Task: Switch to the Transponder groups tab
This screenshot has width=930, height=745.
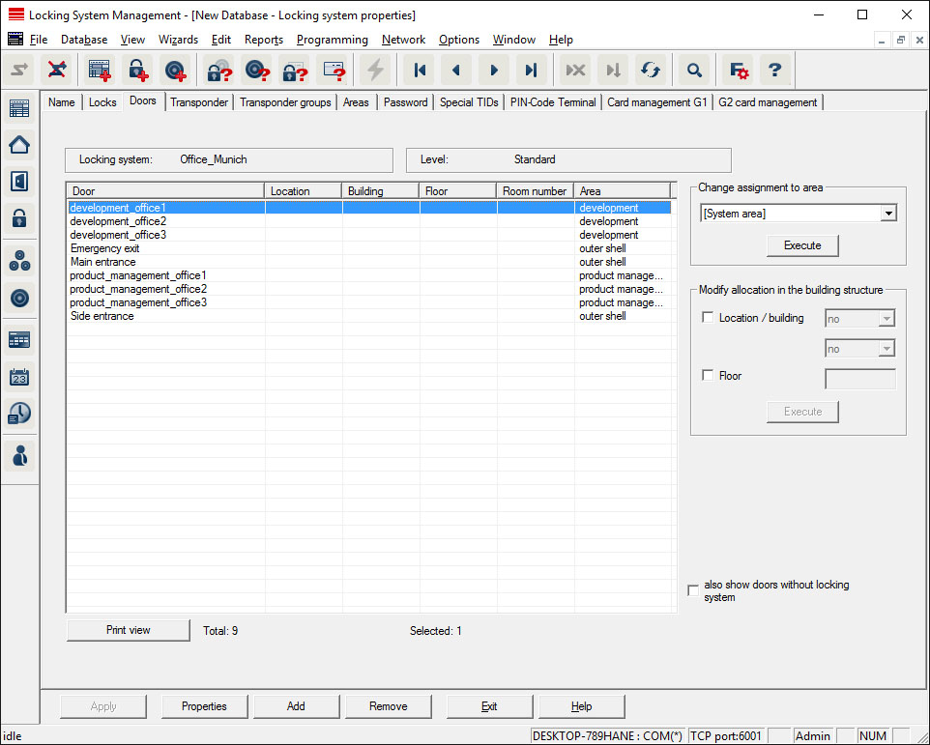Action: 285,102
